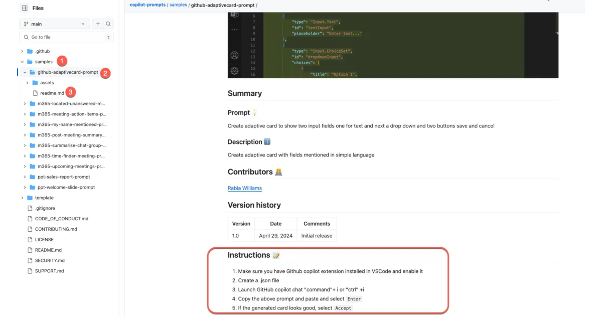Click the CONTRIBUTING.md file icon
Screen dimensions: 602x316
click(x=30, y=229)
